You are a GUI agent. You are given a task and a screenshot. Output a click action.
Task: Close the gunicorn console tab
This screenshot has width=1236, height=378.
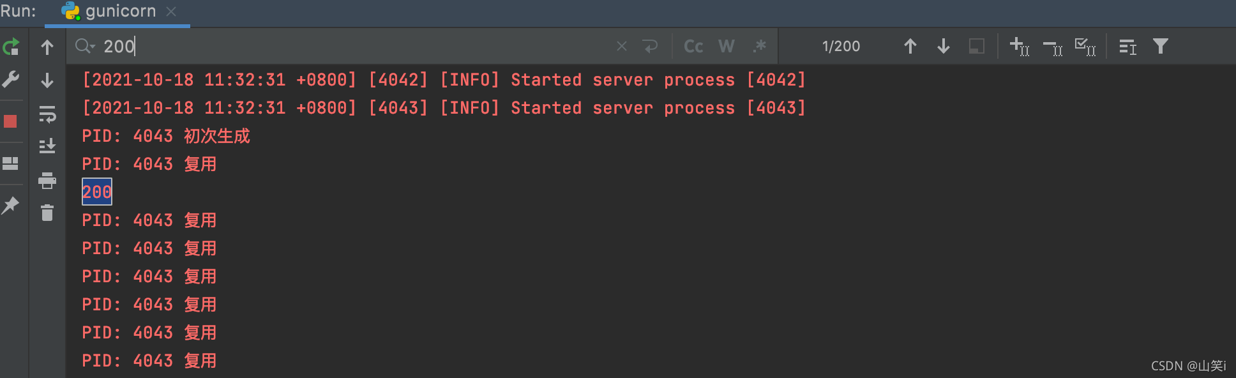[x=170, y=11]
